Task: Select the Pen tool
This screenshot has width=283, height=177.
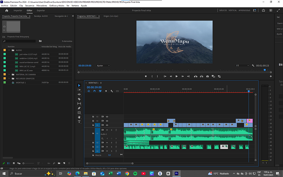Action: coord(79,108)
